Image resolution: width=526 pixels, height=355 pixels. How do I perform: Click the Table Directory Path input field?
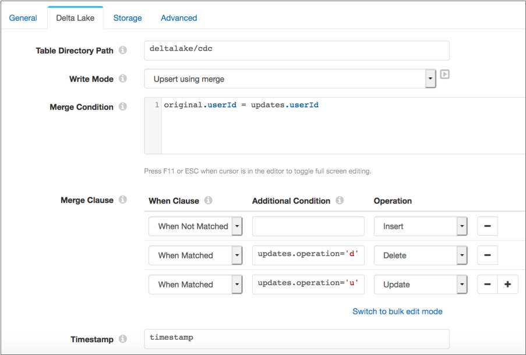296,51
